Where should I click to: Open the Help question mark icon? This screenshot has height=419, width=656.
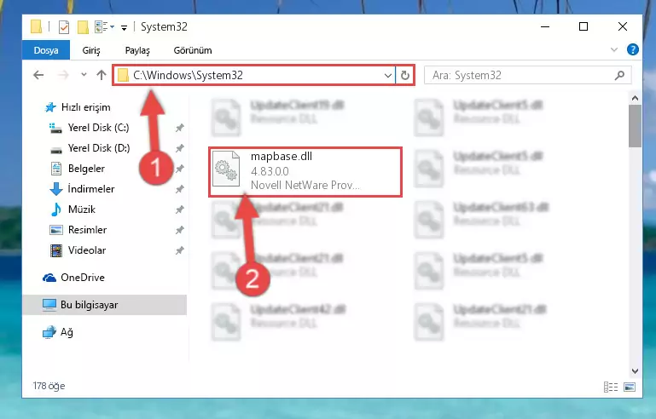(633, 49)
